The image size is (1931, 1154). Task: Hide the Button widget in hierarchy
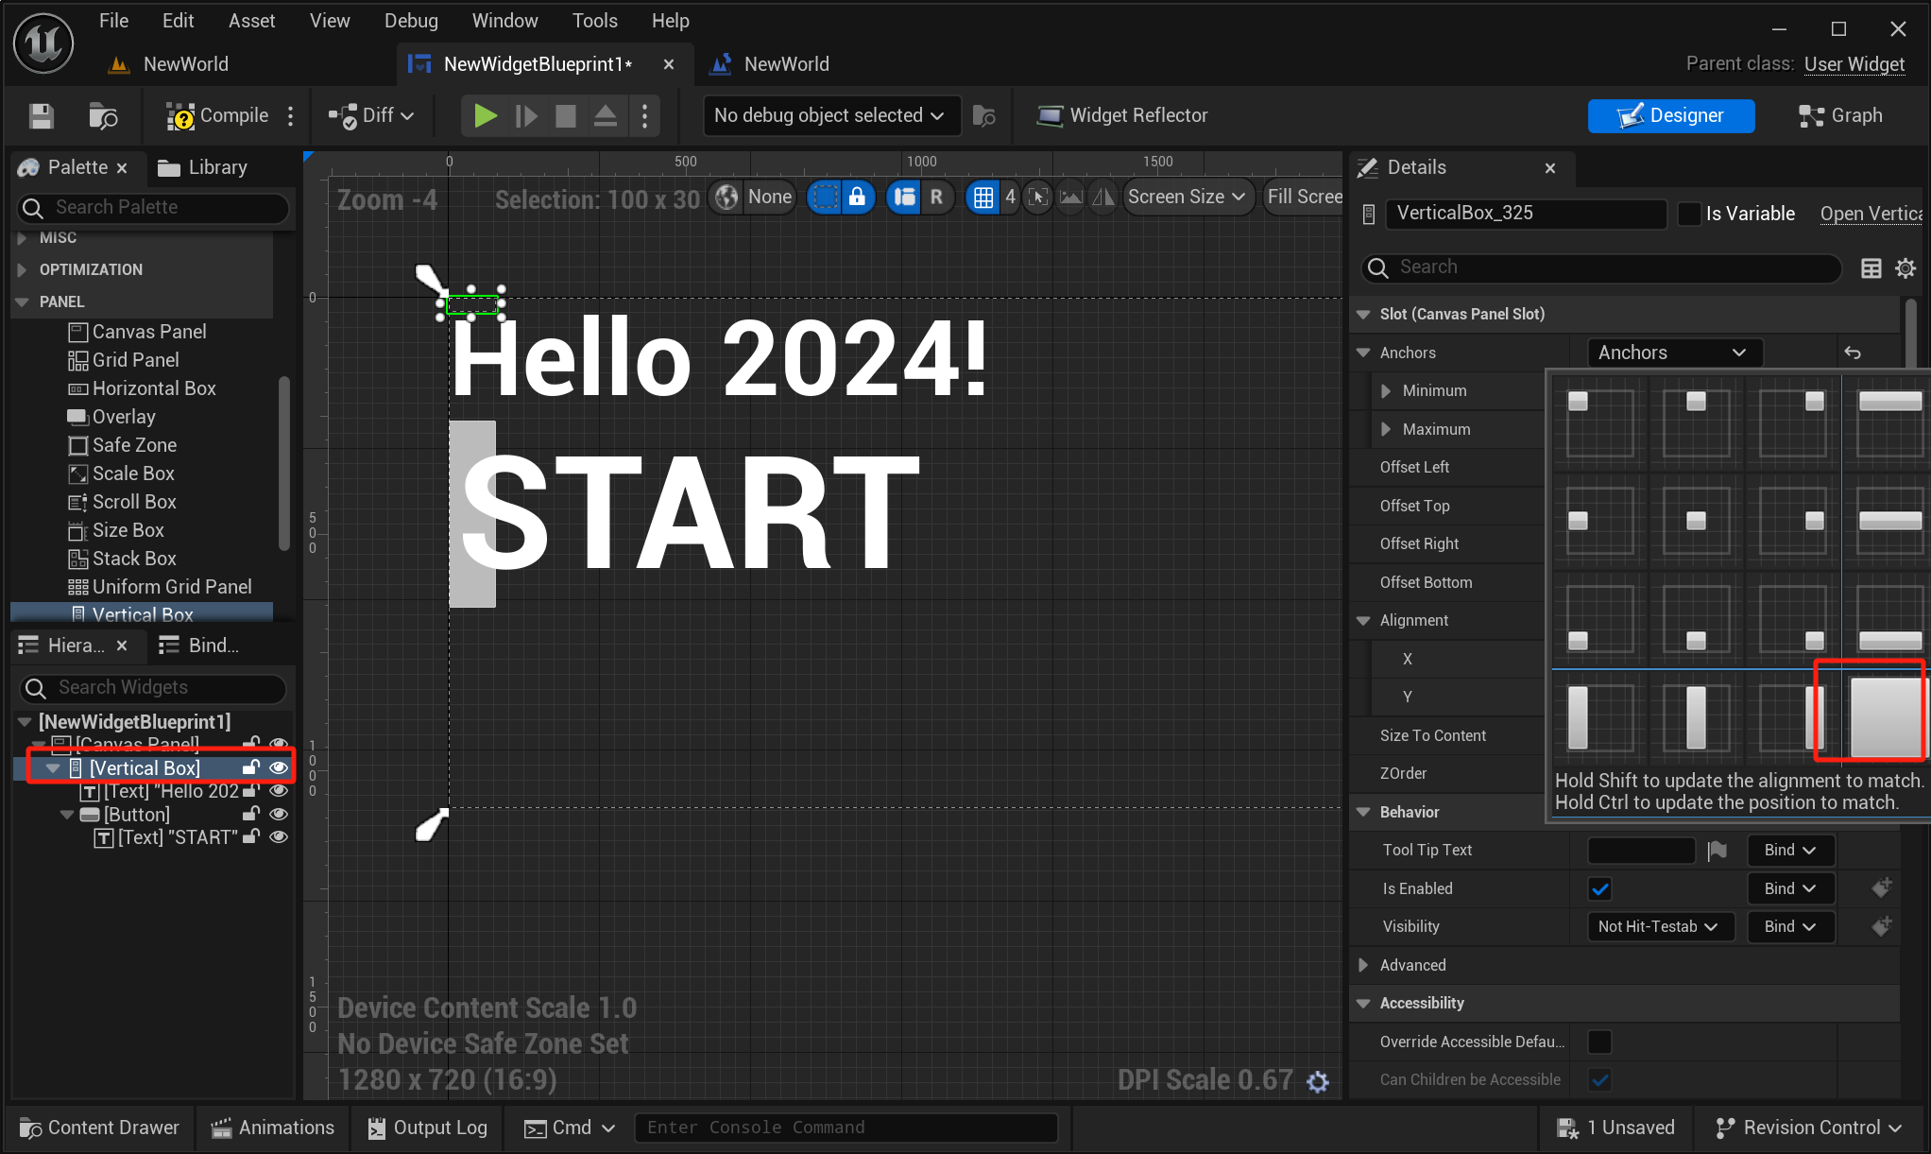pyautogui.click(x=279, y=814)
